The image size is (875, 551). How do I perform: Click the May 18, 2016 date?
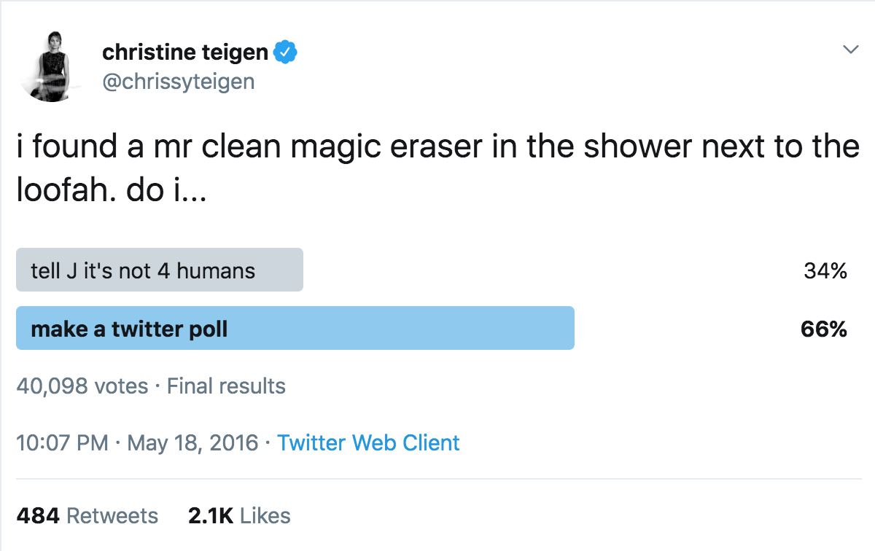coord(192,442)
